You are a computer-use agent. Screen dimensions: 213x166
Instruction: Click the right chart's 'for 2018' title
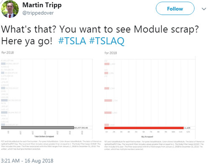pyautogui.click(x=110, y=53)
